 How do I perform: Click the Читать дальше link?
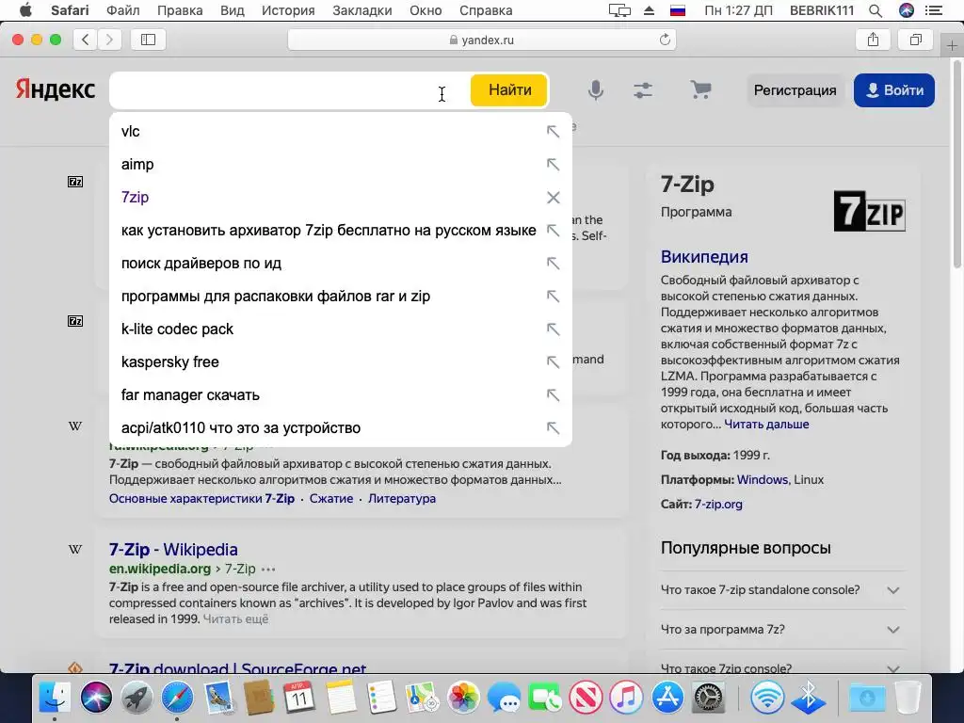[x=766, y=425]
